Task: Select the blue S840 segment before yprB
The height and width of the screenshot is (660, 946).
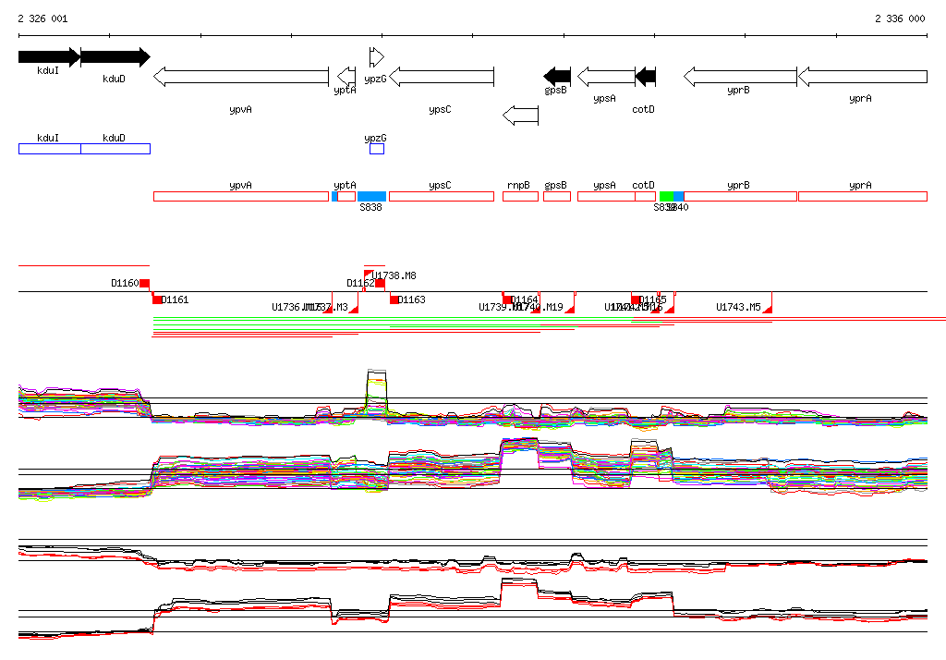Action: coord(679,196)
